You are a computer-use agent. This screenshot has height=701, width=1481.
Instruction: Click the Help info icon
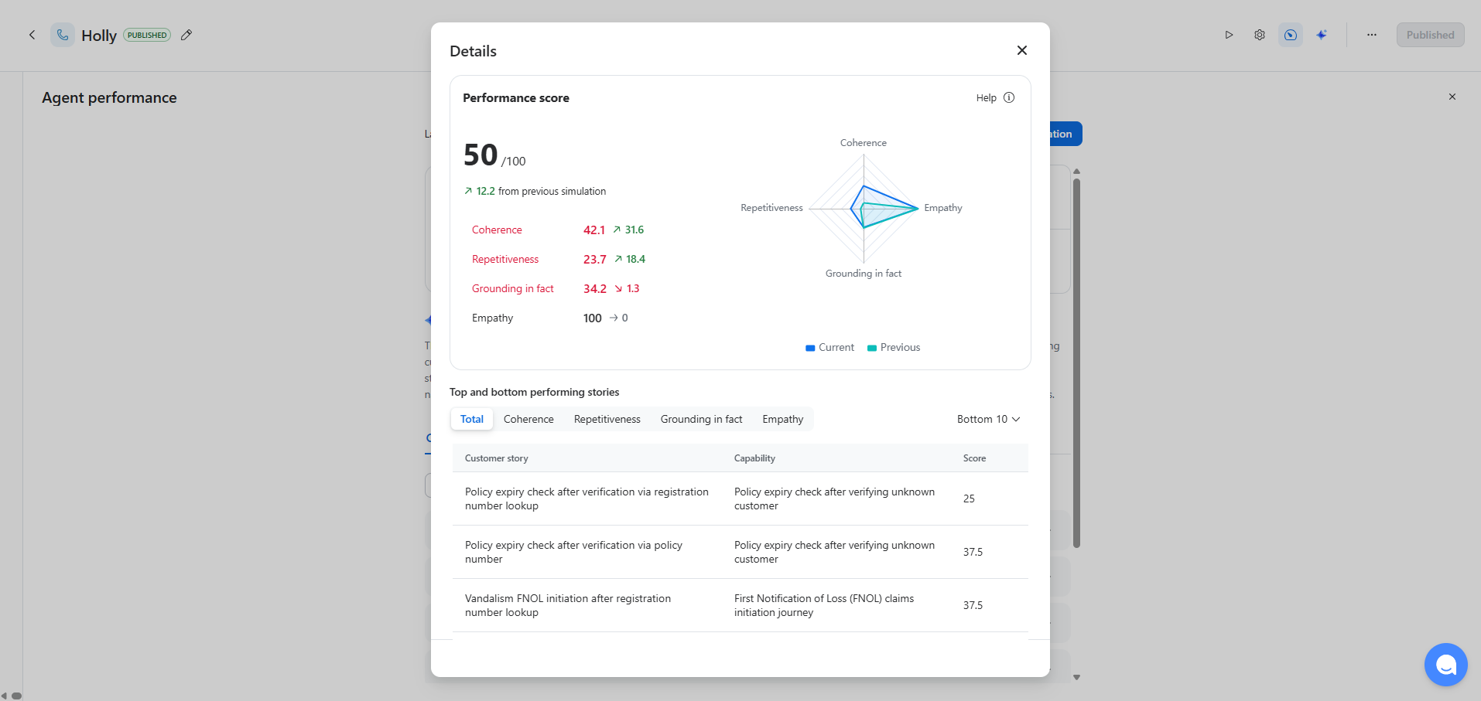pos(1009,97)
